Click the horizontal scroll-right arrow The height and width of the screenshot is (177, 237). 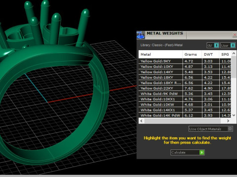[x=228, y=121]
